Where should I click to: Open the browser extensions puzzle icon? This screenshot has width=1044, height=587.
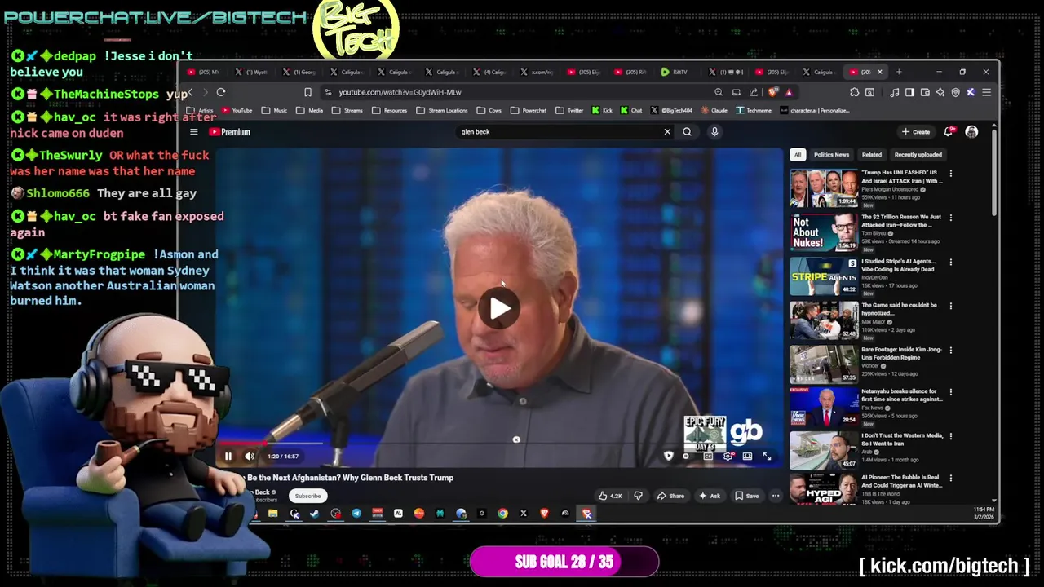(x=854, y=92)
